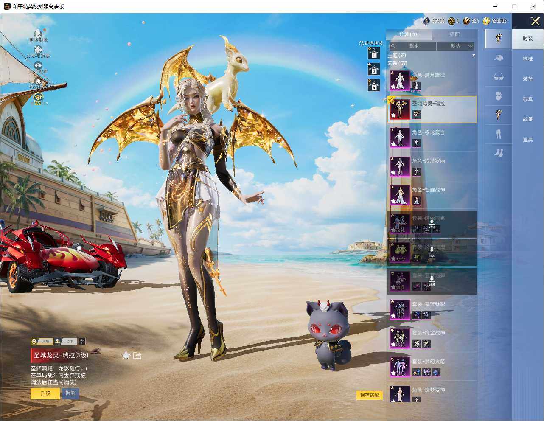
Task: Close the wardrobe with the X icon
Action: [x=535, y=21]
